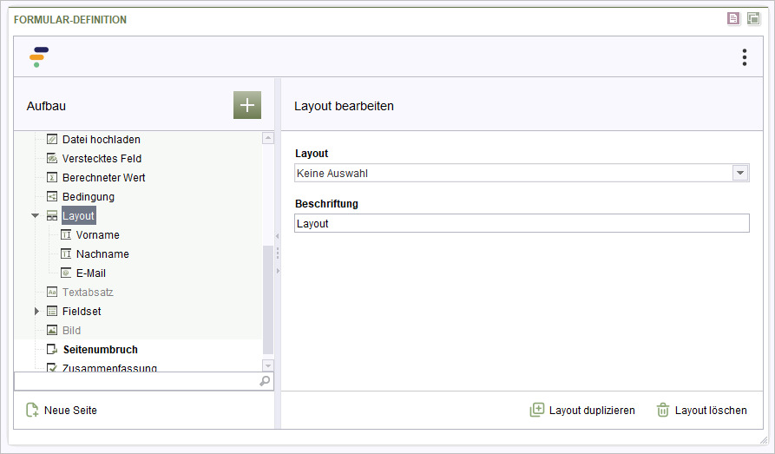
Task: Open the three-dot options menu
Action: [x=745, y=57]
